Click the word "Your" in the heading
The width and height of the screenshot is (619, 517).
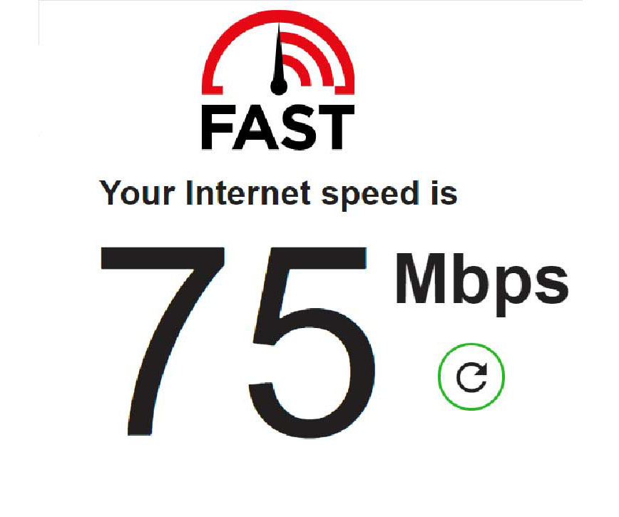pos(137,193)
